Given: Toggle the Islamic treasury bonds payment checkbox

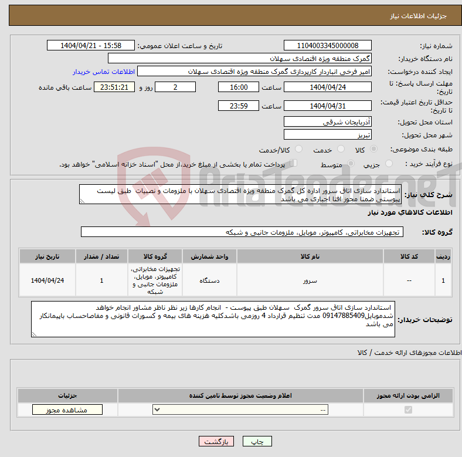Looking at the screenshot, I should point(294,163).
